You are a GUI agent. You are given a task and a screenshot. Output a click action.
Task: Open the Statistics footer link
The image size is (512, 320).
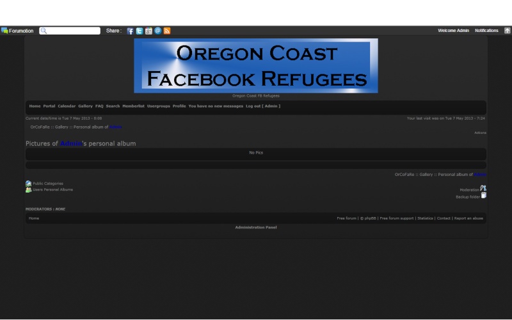point(425,218)
